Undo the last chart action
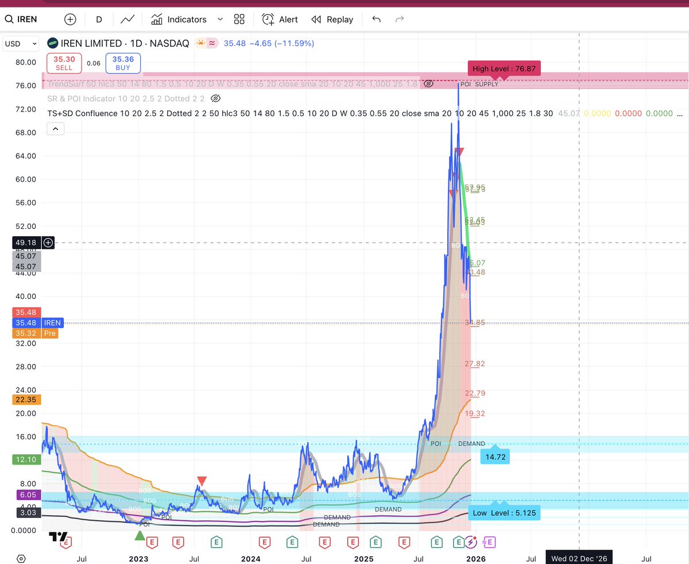Viewport: 689px width, 564px height. [376, 19]
